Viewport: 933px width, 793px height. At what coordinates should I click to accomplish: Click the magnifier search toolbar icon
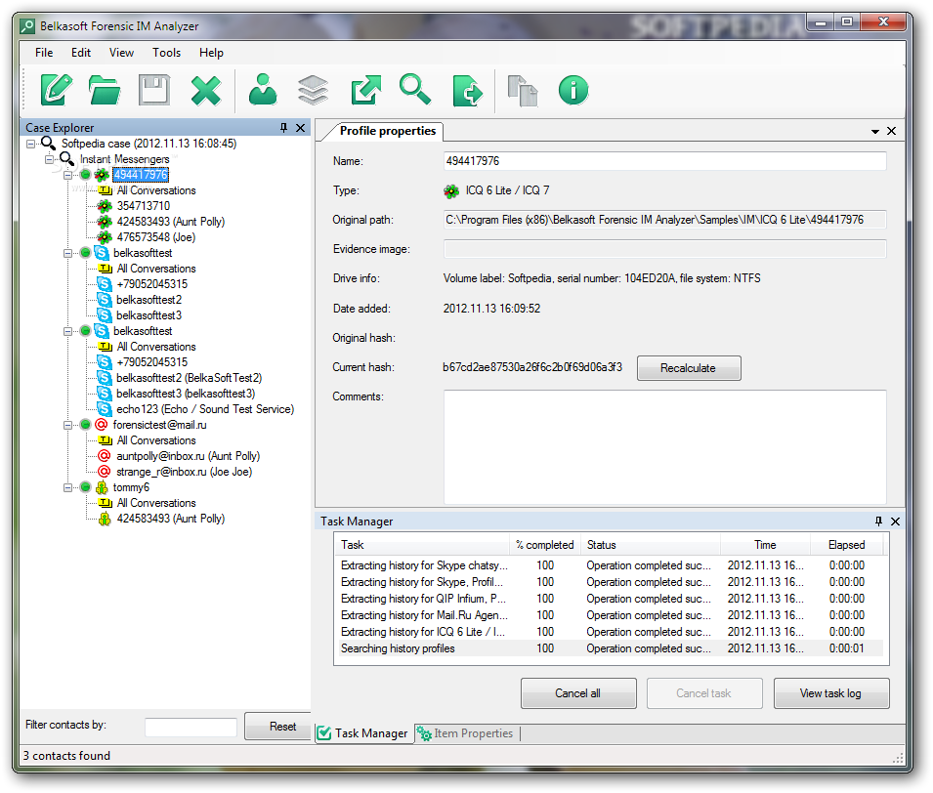tap(415, 90)
